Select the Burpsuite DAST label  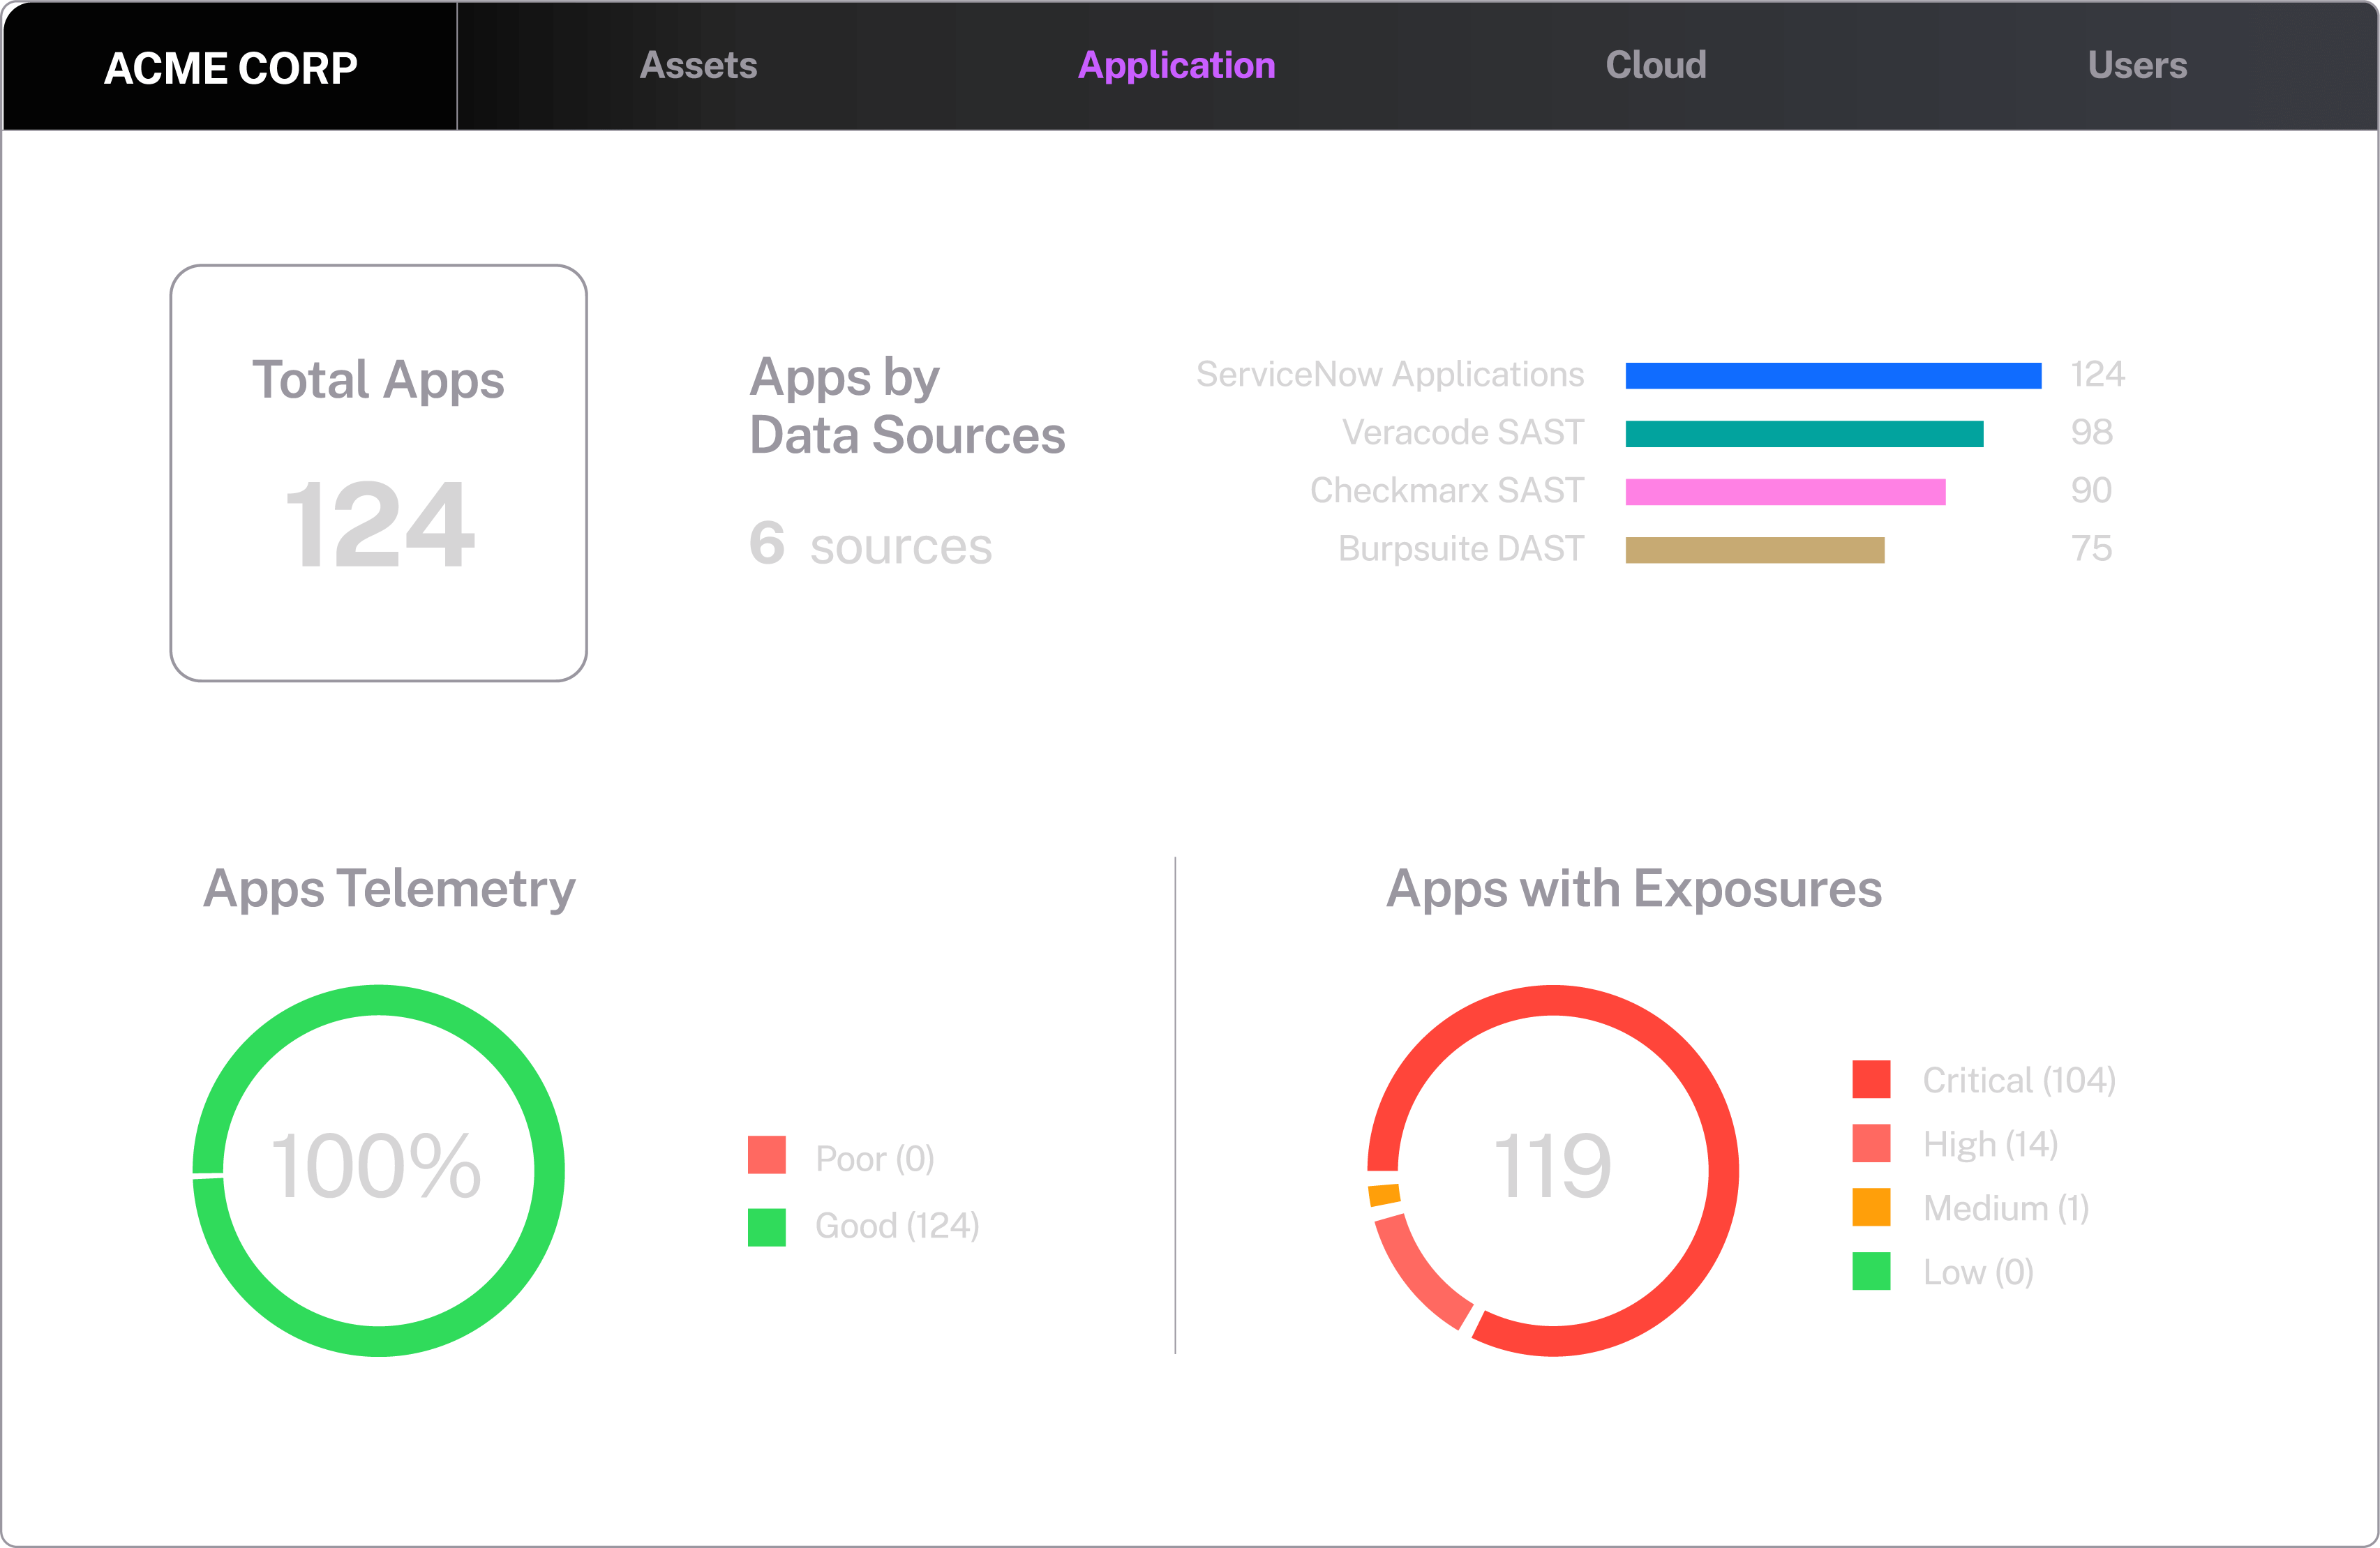coord(1461,548)
